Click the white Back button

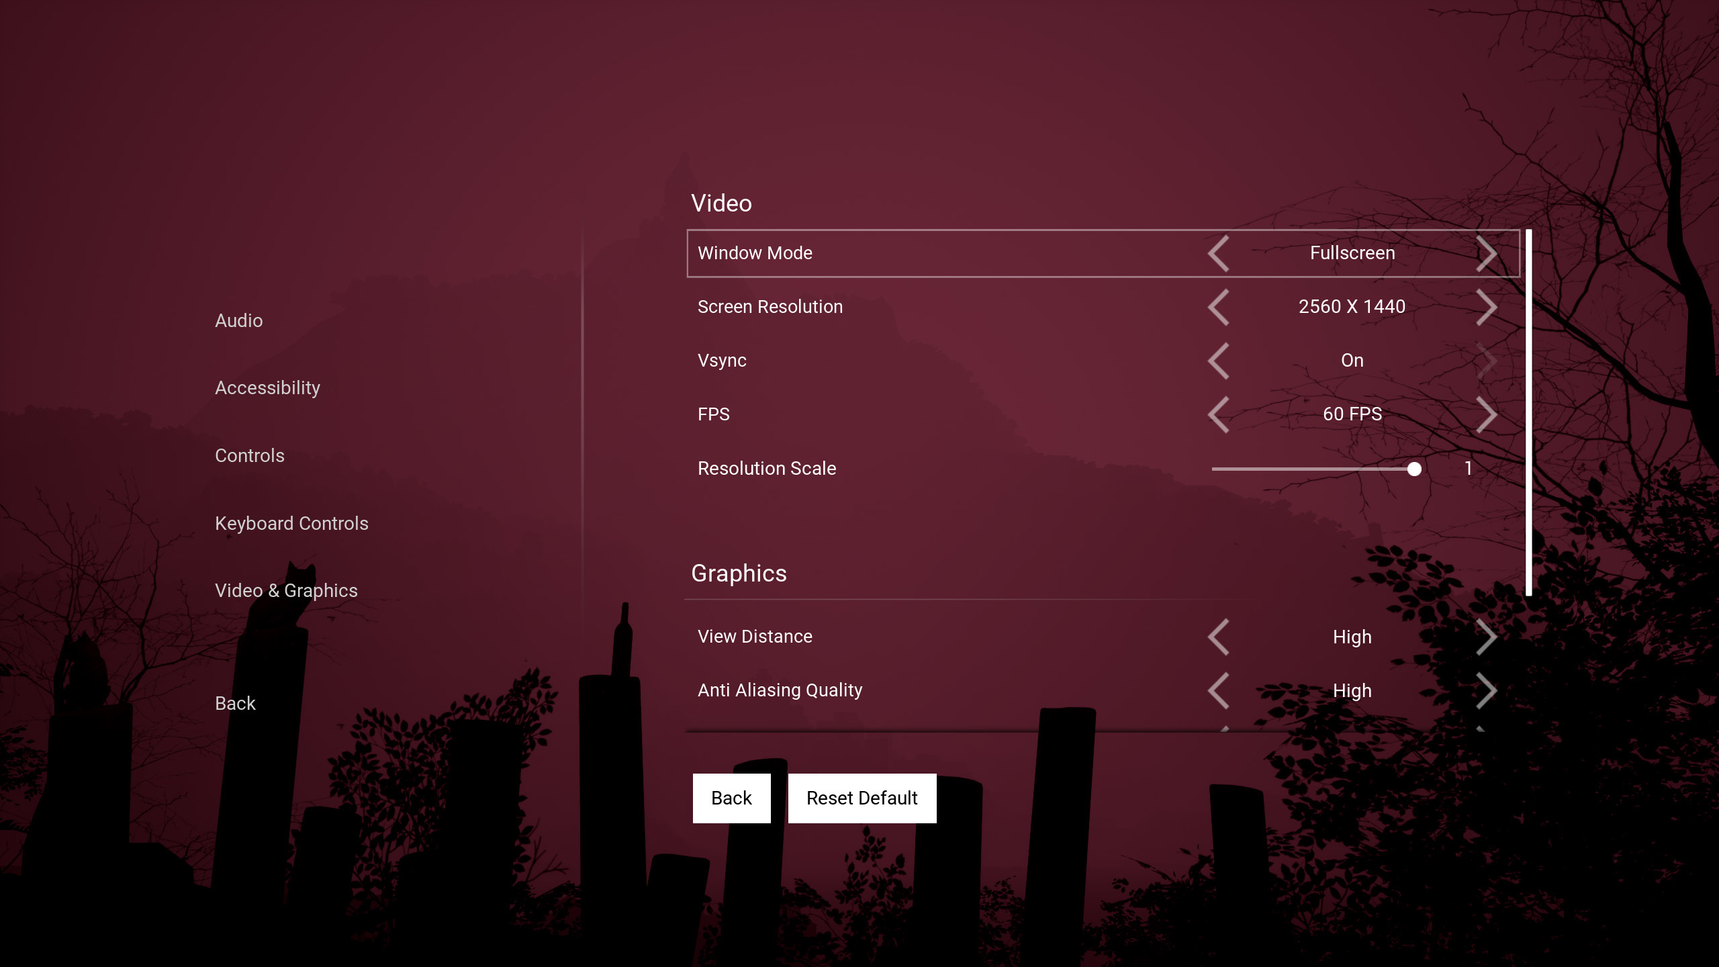tap(731, 798)
